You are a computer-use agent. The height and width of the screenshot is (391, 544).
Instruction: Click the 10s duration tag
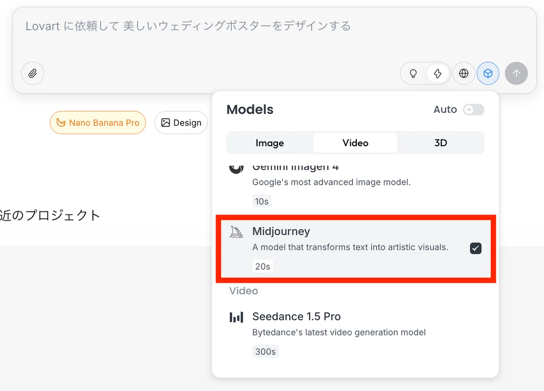262,201
